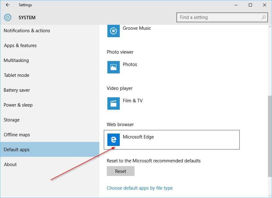
Task: Select Tablet mode in sidebar
Action: [x=50, y=75]
